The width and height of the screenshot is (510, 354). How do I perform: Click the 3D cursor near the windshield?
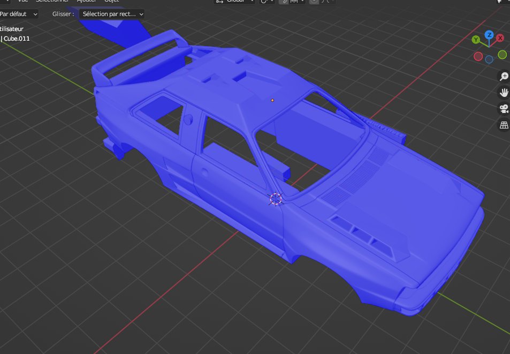(x=276, y=199)
